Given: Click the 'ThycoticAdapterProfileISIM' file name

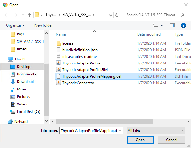Looking at the screenshot, I should [x=85, y=70].
